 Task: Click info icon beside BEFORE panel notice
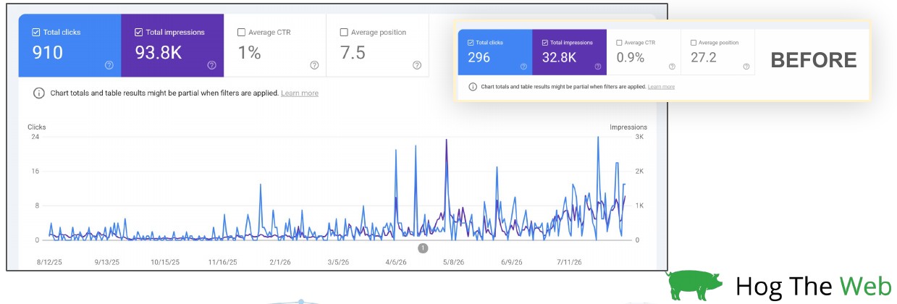(473, 87)
